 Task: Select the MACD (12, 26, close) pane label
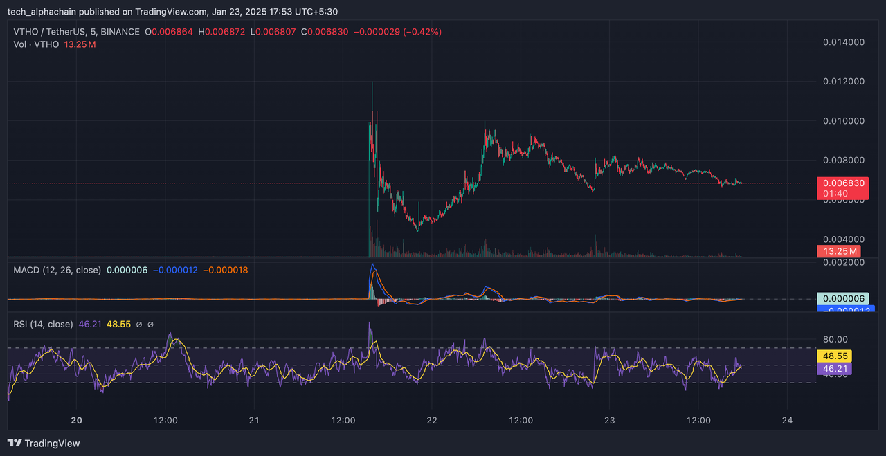(57, 270)
